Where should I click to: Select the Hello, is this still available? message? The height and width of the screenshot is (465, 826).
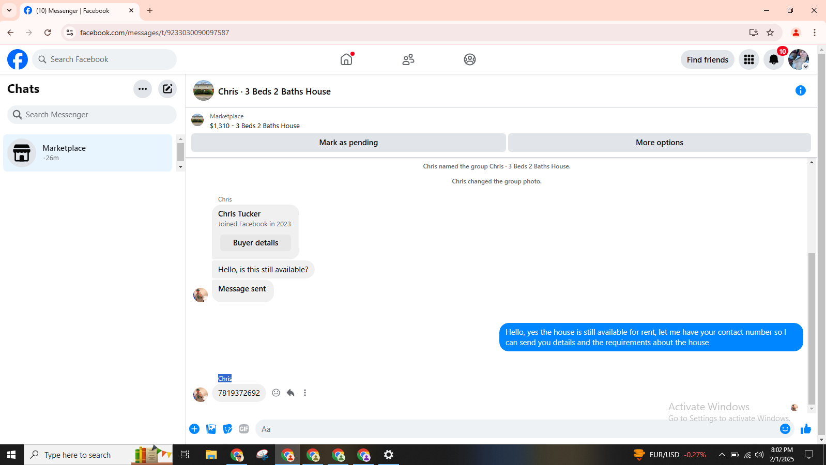click(263, 270)
